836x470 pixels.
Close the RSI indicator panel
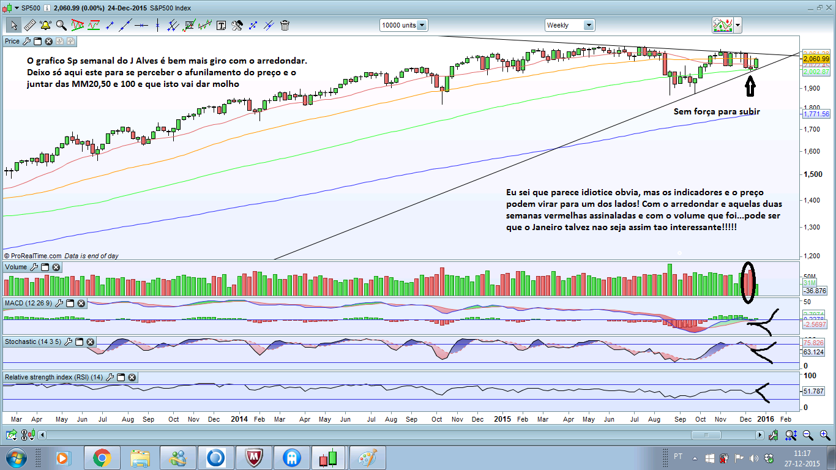(132, 377)
